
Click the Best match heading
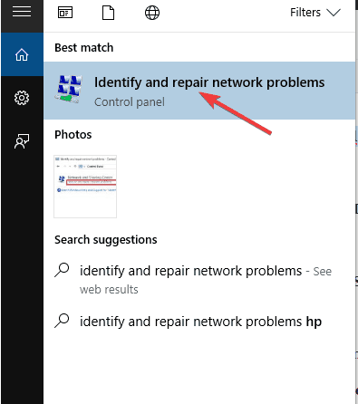84,48
